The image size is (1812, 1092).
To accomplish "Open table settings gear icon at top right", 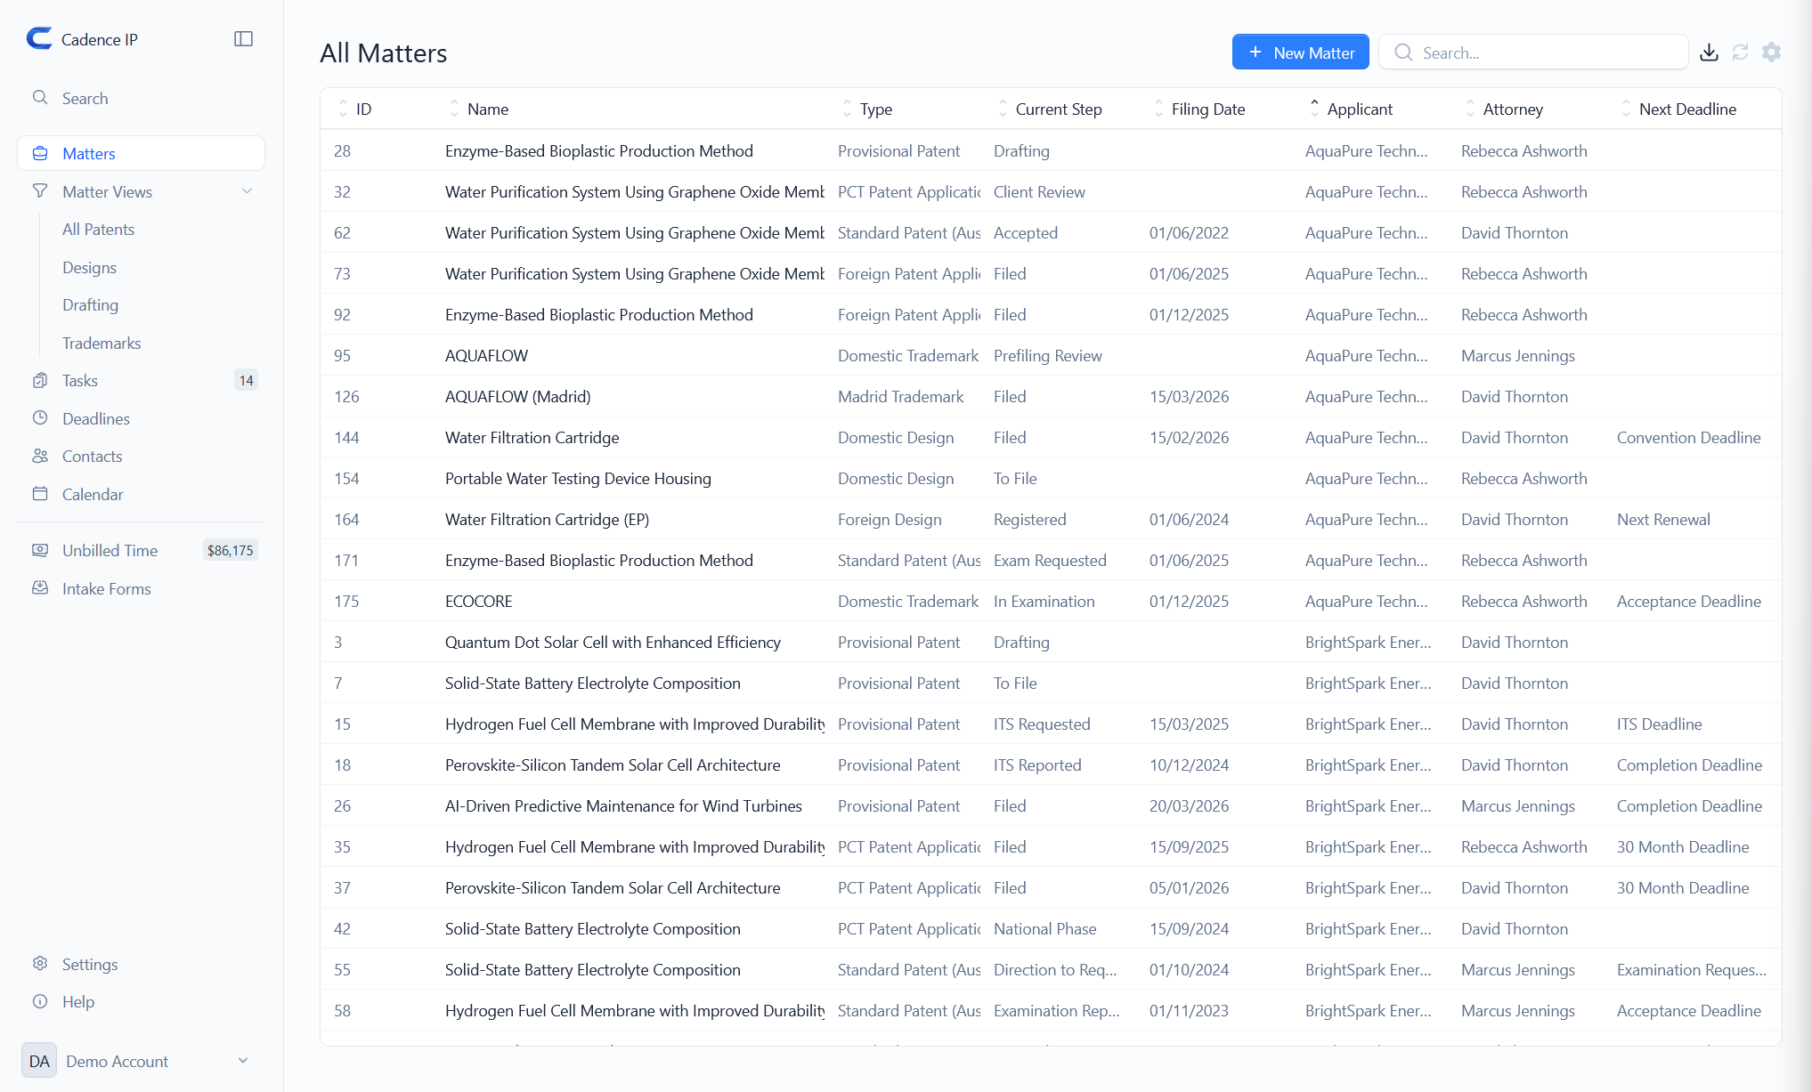I will click(1771, 53).
